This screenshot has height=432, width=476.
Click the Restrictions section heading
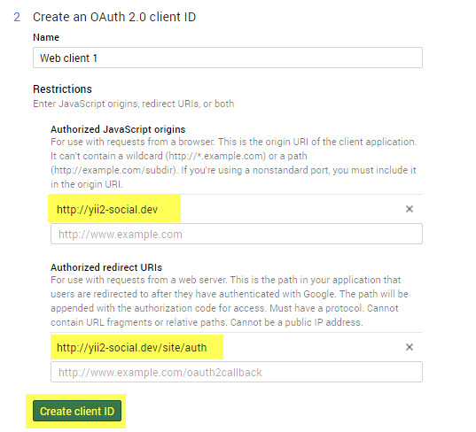pyautogui.click(x=63, y=89)
